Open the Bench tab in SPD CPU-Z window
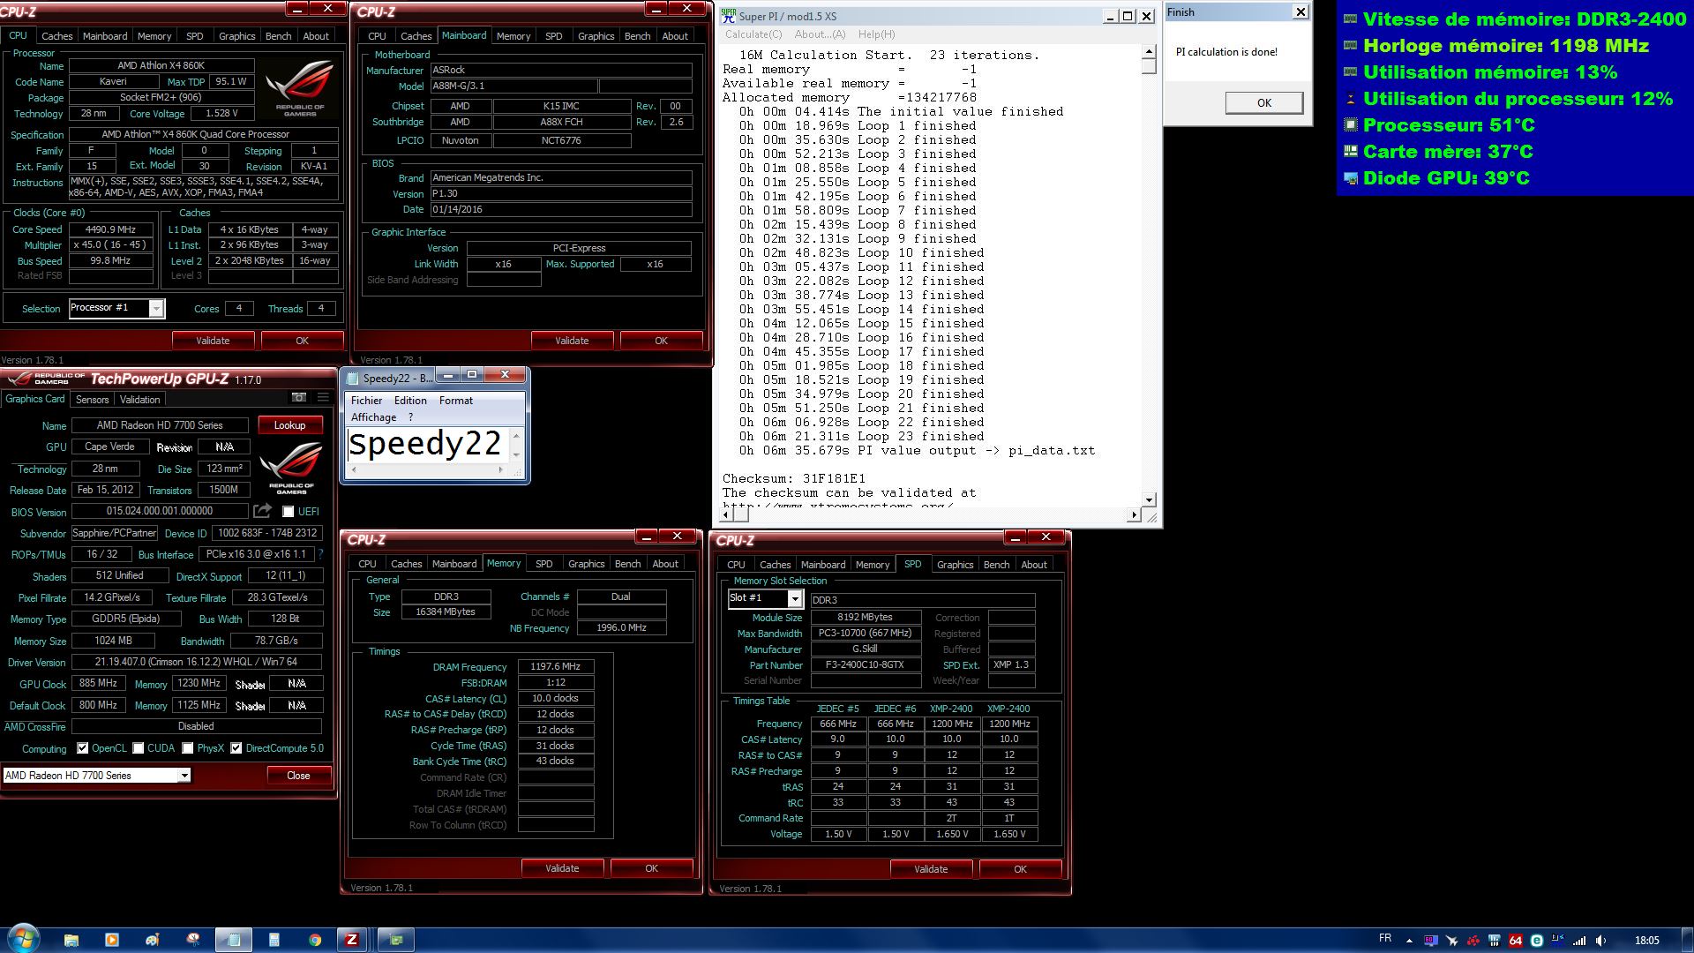The image size is (1694, 953). tap(996, 565)
